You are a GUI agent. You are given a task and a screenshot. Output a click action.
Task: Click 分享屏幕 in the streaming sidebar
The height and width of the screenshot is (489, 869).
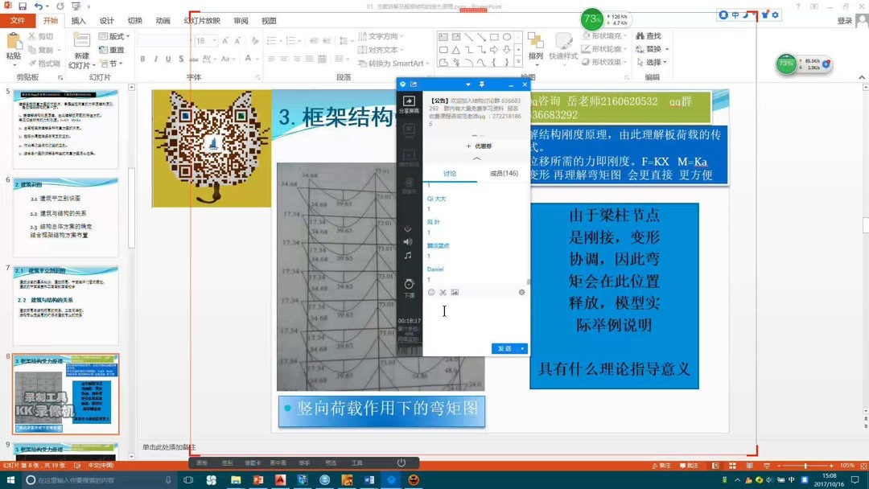click(x=409, y=102)
